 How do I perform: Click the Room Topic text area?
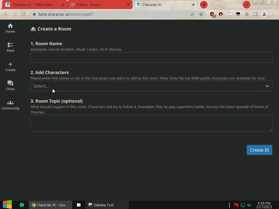point(151,123)
